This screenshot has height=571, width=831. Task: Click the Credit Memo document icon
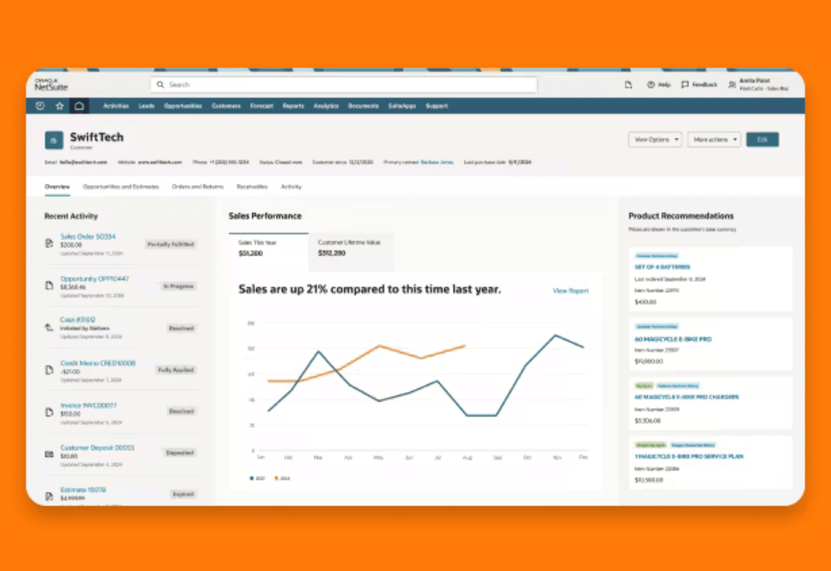[x=49, y=370]
